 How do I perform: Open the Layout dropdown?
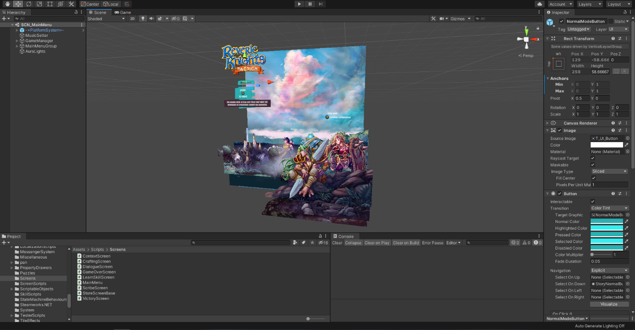(618, 4)
